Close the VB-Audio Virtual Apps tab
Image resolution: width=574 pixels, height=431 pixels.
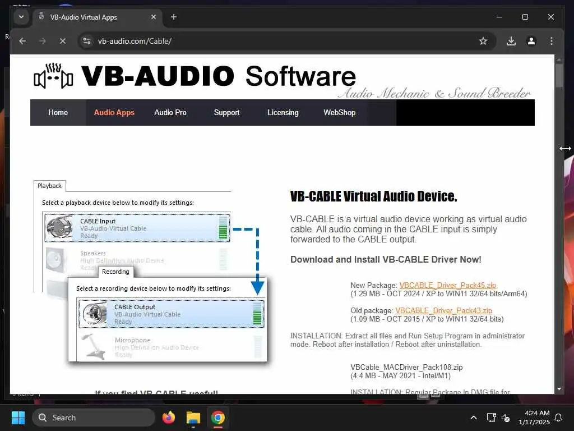154,17
